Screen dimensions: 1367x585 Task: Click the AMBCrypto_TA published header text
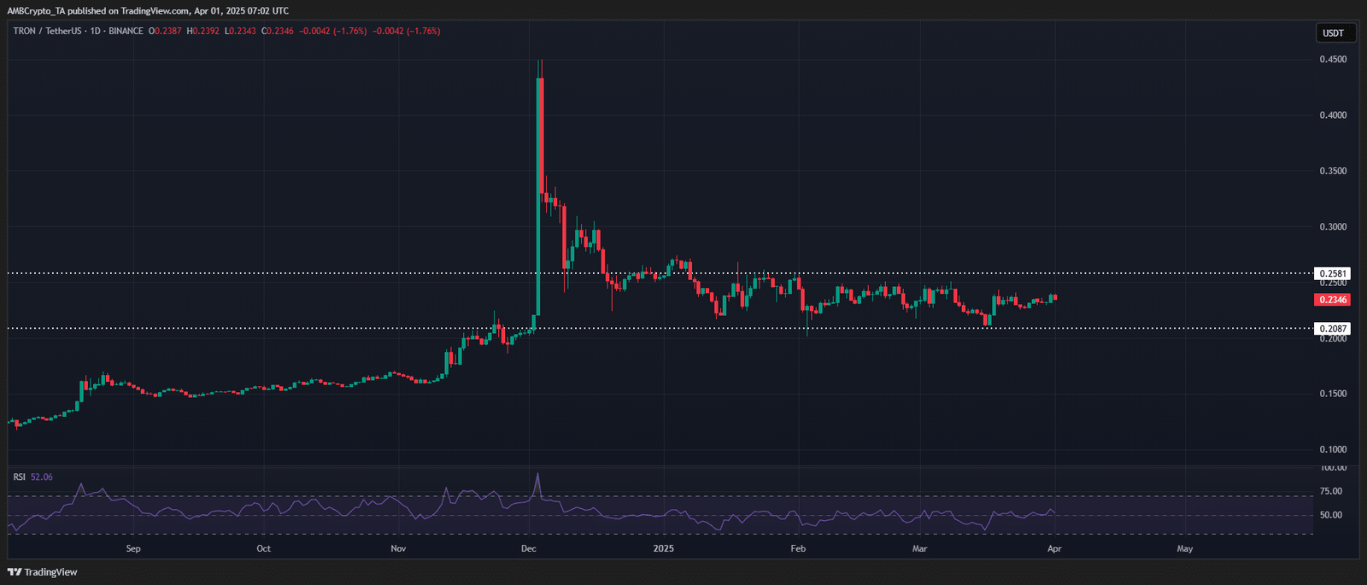click(148, 11)
